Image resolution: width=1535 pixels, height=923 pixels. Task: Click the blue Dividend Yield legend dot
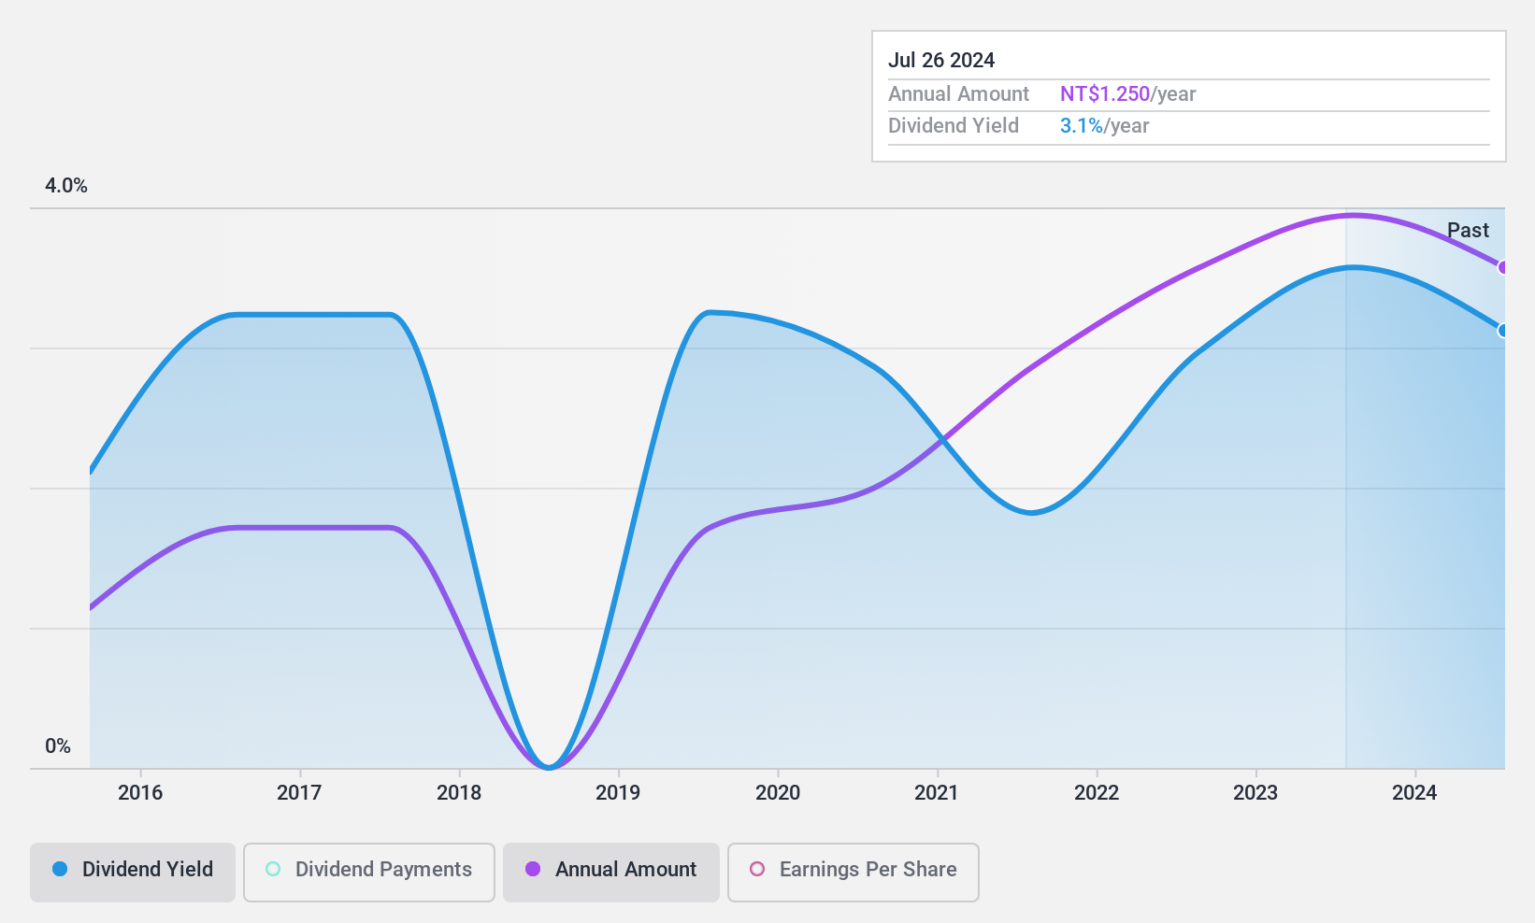(60, 869)
